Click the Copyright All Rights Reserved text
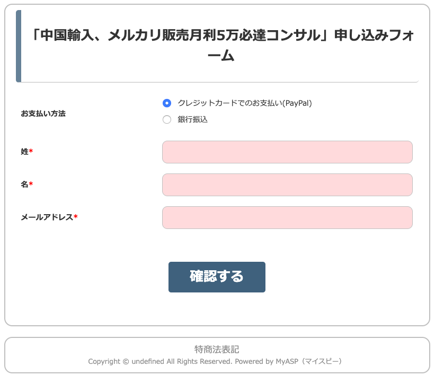The width and height of the screenshot is (435, 376). pos(160,362)
